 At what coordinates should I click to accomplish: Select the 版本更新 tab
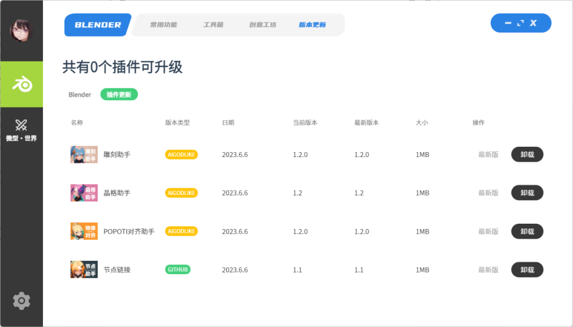pyautogui.click(x=312, y=25)
